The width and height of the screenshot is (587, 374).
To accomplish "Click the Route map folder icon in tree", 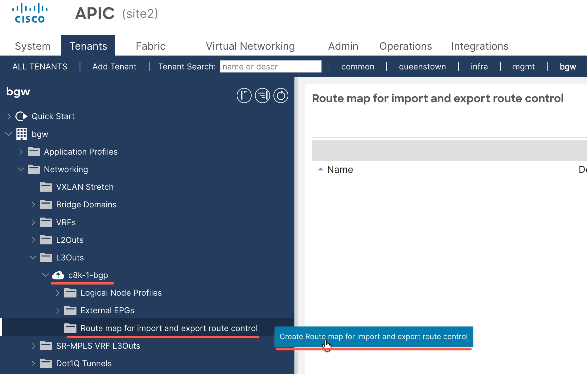I will coord(70,328).
